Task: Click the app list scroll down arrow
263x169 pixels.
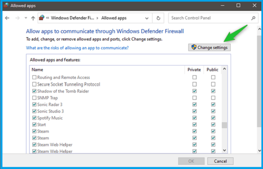Action: tap(225, 150)
